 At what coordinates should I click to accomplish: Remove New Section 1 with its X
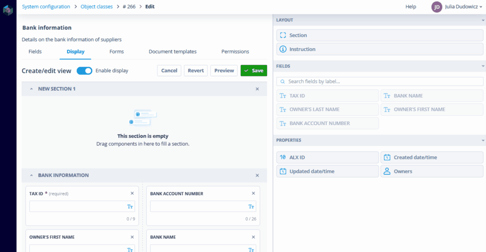(x=257, y=89)
